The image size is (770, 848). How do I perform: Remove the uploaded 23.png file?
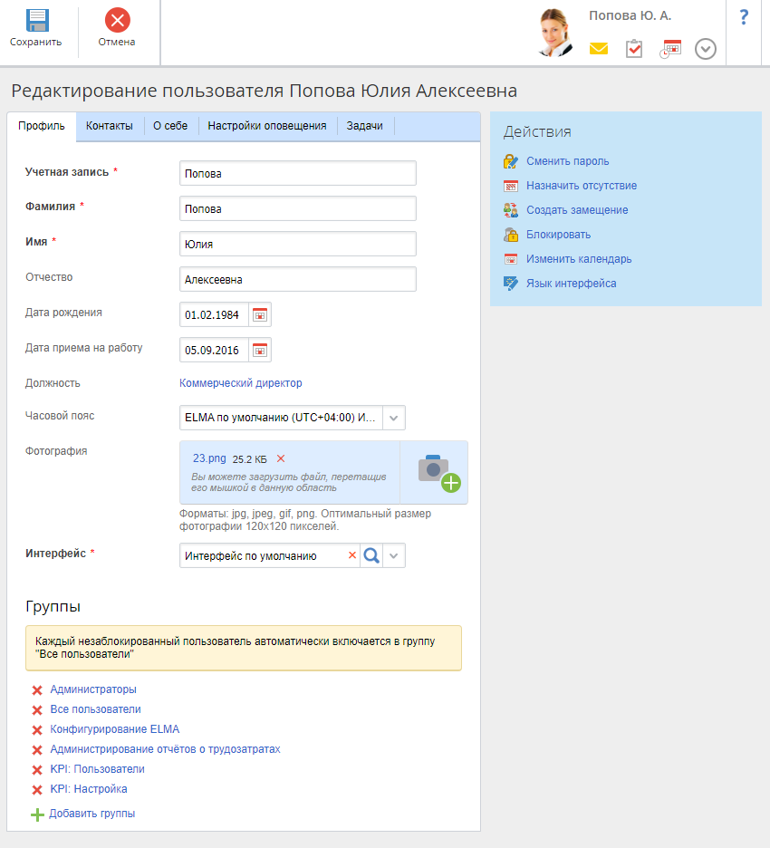click(x=280, y=458)
